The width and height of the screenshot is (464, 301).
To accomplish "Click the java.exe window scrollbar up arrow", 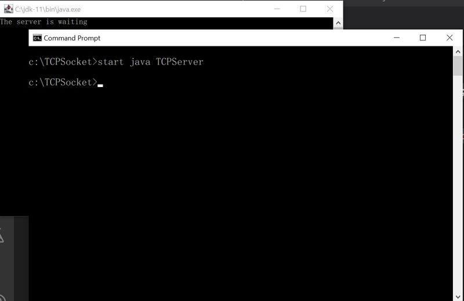I will pyautogui.click(x=338, y=22).
